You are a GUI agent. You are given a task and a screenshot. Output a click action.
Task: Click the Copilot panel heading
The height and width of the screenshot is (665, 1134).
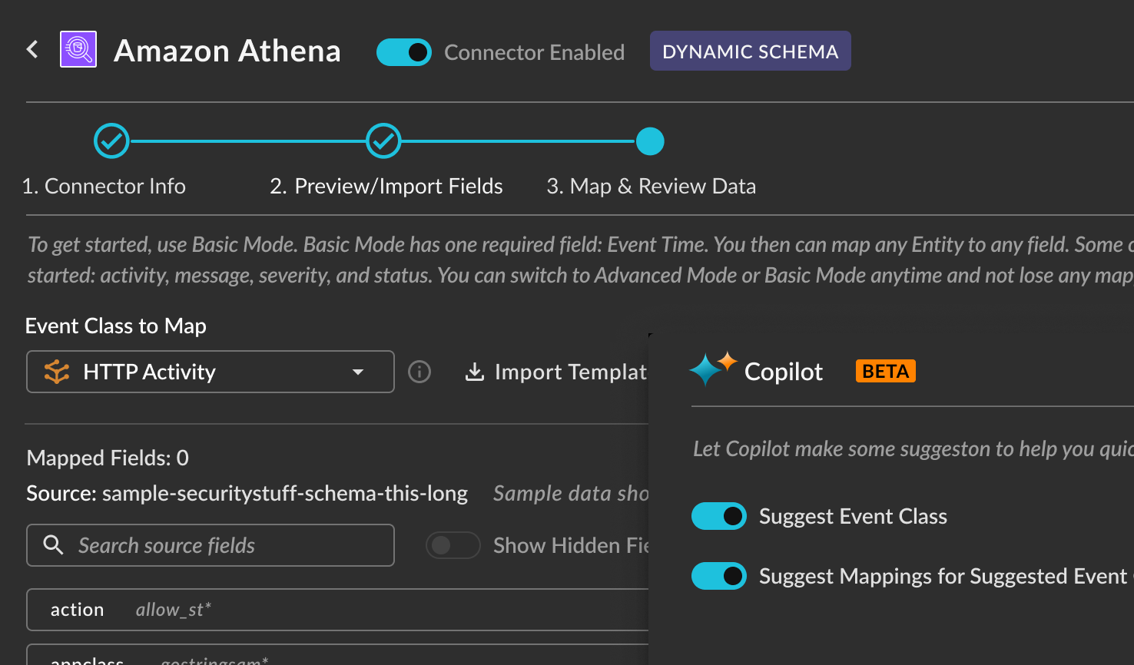(x=784, y=372)
